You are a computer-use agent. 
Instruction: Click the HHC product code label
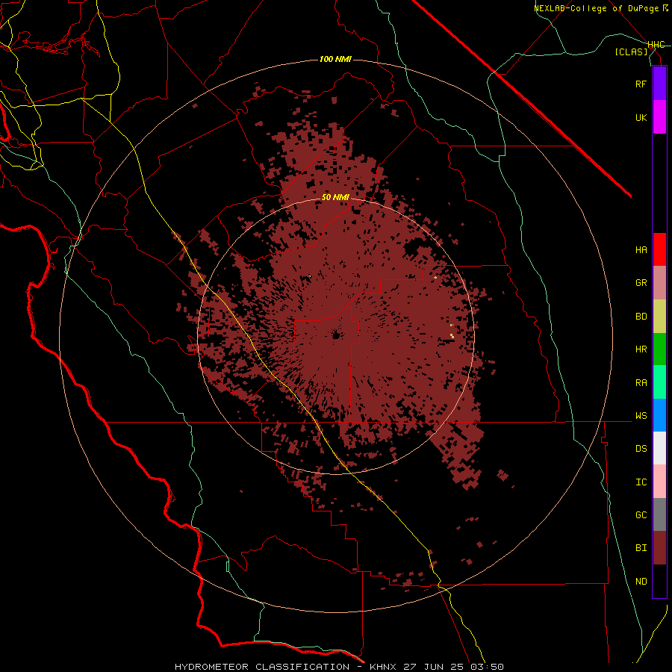tap(656, 45)
